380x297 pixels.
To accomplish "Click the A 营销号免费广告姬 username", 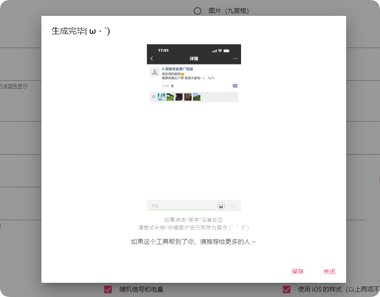I will [x=177, y=69].
